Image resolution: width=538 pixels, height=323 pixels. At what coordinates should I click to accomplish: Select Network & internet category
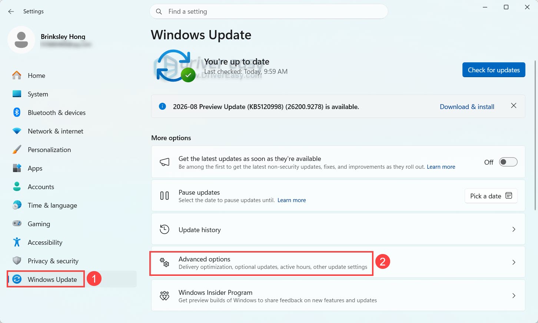[x=72, y=131]
